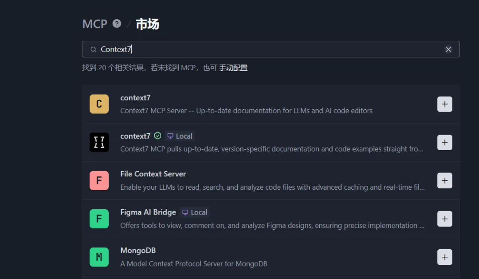Screen dimensions: 479x279
Task: Add the MongoDB server
Action: [x=444, y=257]
